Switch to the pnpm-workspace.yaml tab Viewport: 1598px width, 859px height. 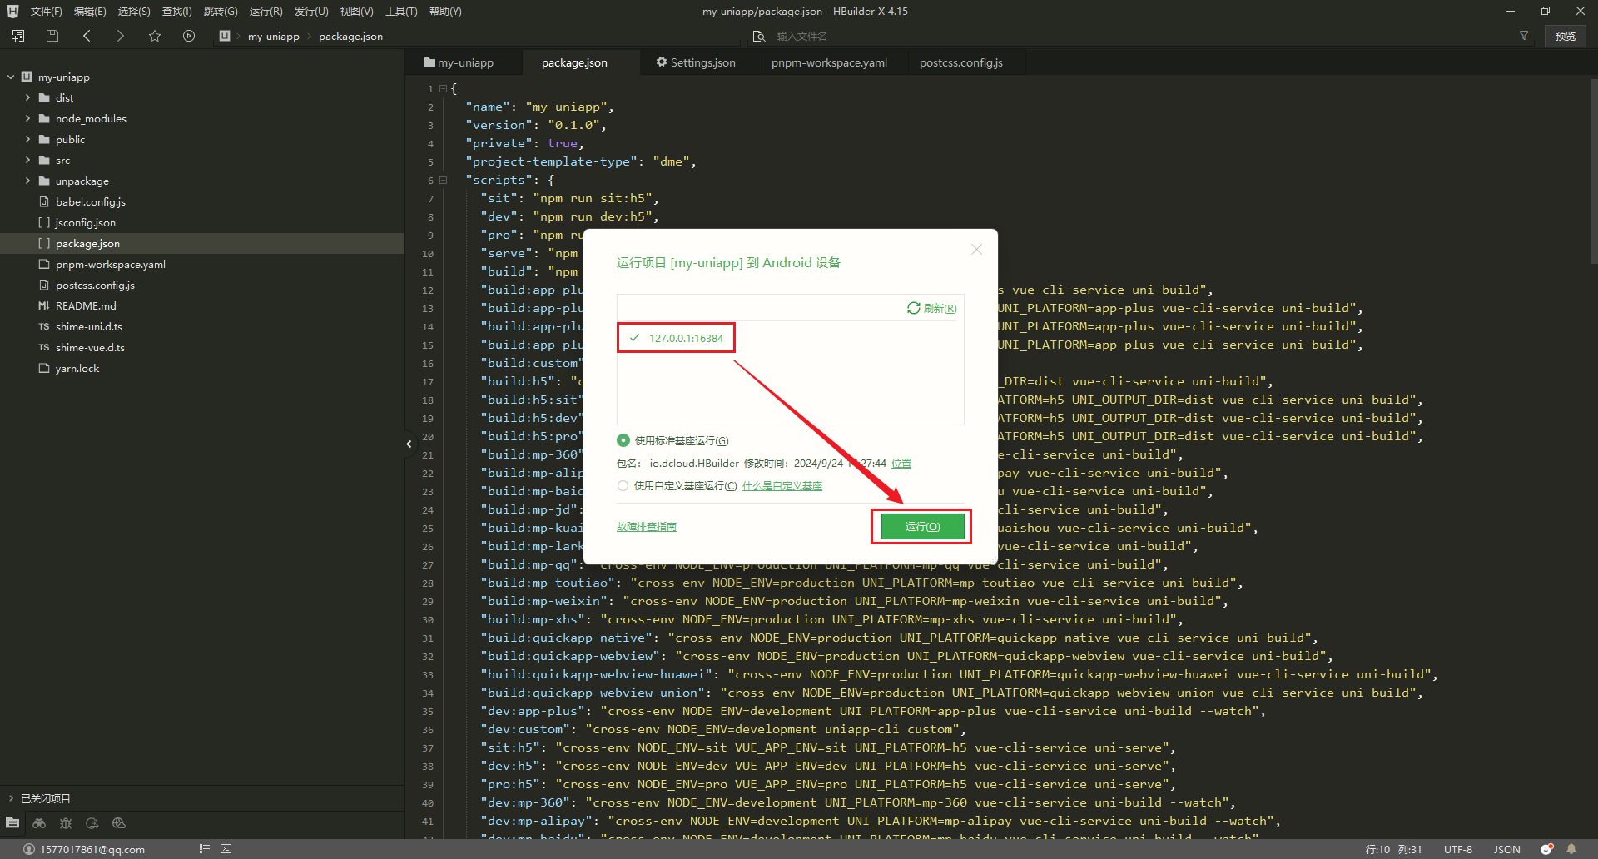pyautogui.click(x=829, y=62)
